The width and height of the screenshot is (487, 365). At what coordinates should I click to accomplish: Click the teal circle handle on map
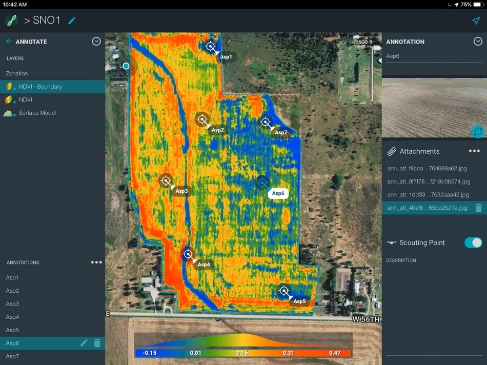(x=126, y=66)
